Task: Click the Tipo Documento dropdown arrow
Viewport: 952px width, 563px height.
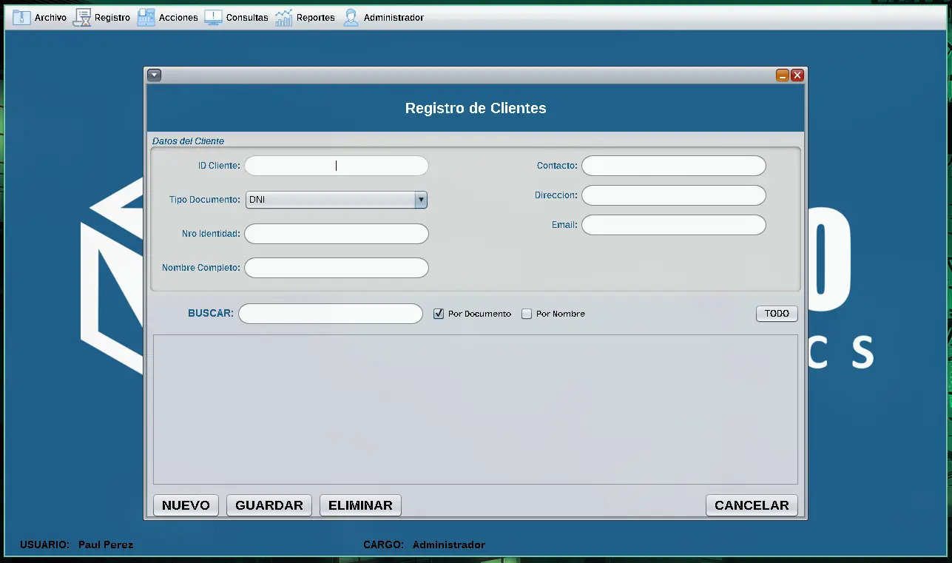Action: coord(421,200)
